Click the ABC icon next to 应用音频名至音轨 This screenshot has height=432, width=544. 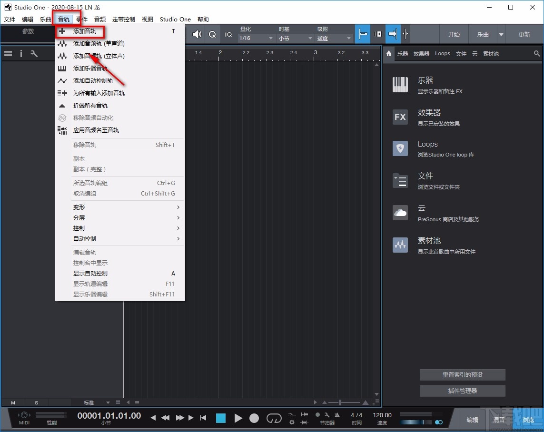pyautogui.click(x=62, y=130)
